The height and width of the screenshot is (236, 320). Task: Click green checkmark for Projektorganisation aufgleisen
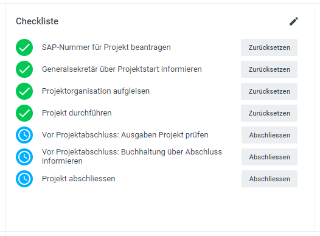(x=24, y=91)
